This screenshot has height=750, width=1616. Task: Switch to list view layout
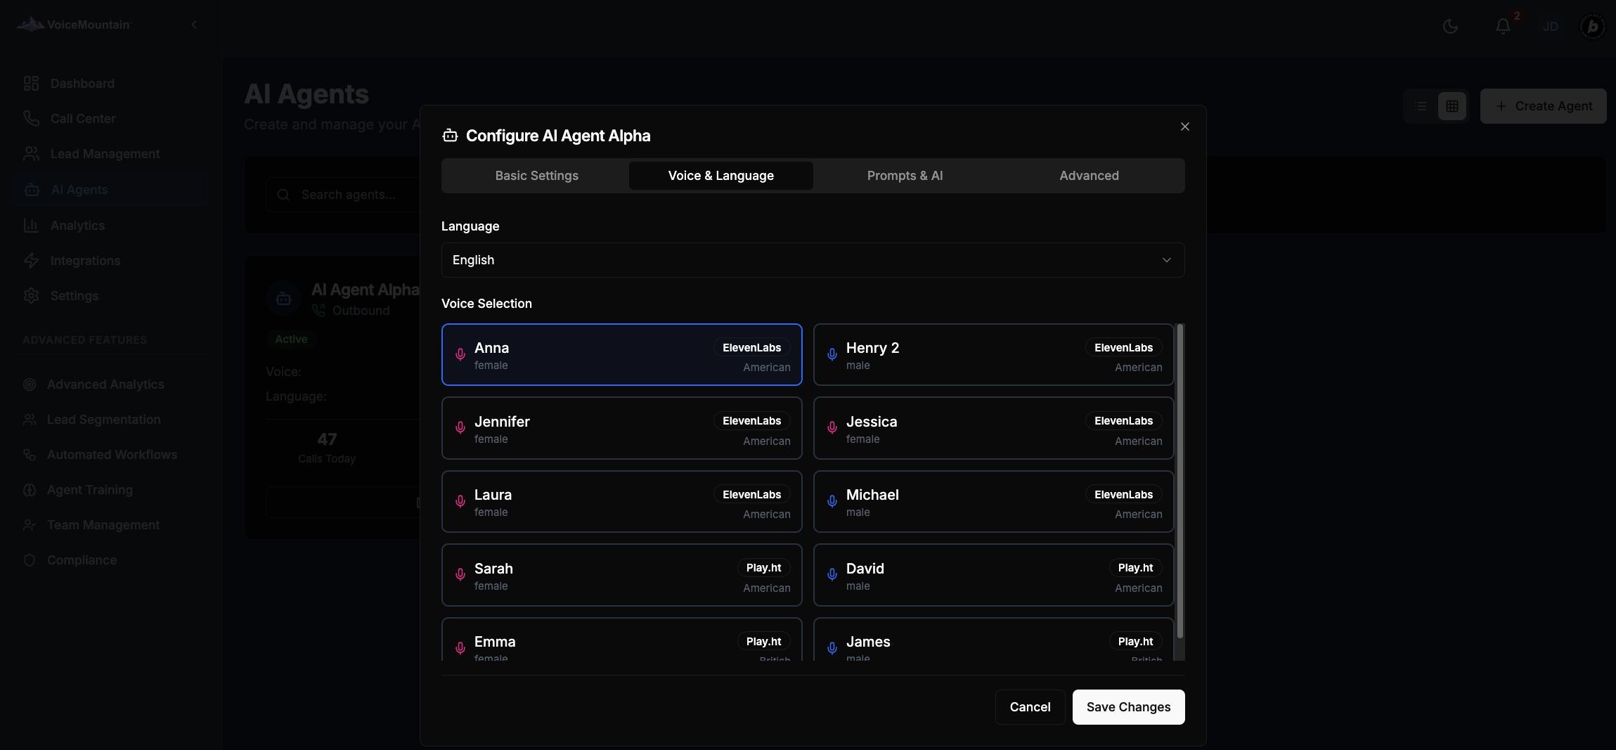[1421, 106]
